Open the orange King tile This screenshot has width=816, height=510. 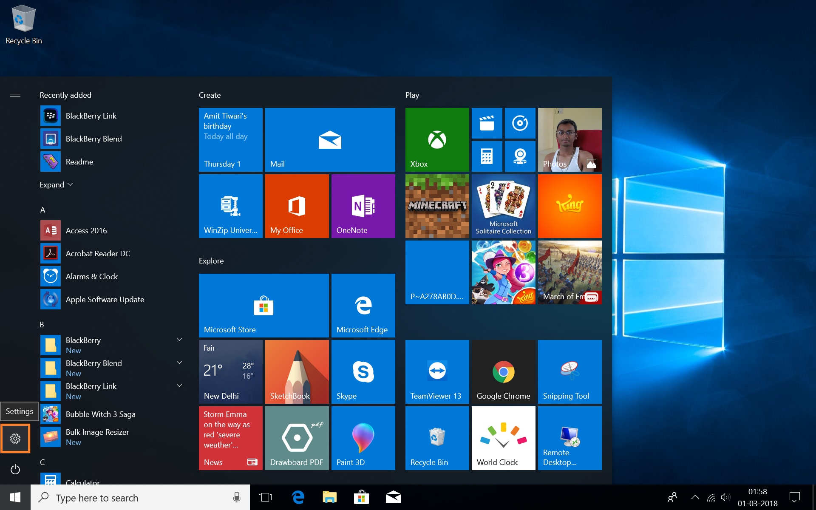(x=570, y=206)
